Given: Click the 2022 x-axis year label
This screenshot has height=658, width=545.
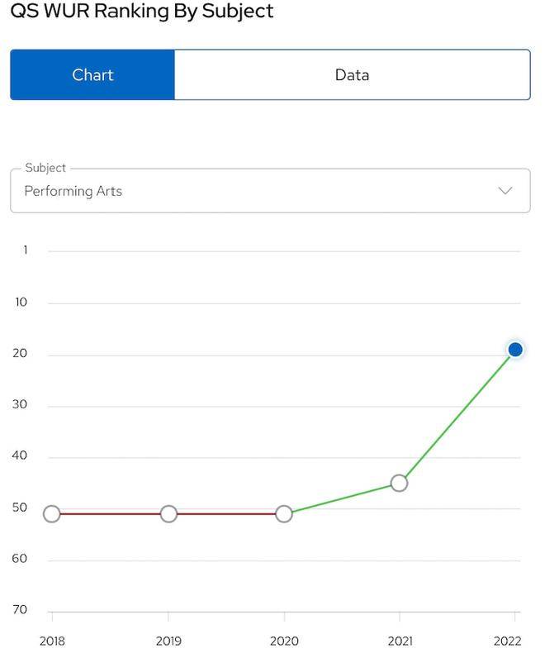Looking at the screenshot, I should [x=507, y=641].
